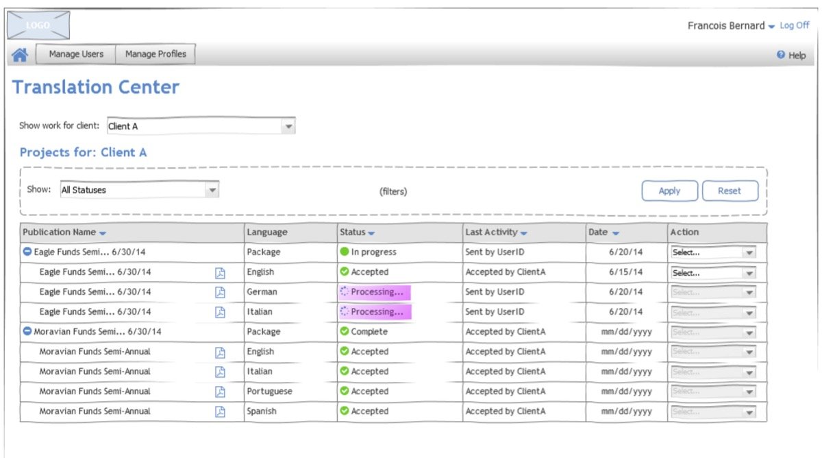The image size is (822, 458).
Task: Sort by Publication Name column
Action: [102, 234]
